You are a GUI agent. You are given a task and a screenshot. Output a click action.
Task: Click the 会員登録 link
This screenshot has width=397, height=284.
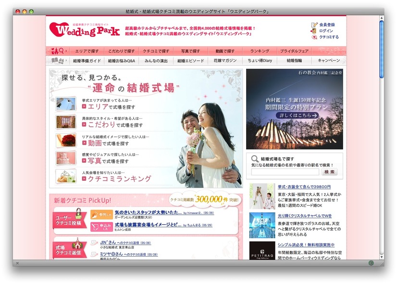327,25
